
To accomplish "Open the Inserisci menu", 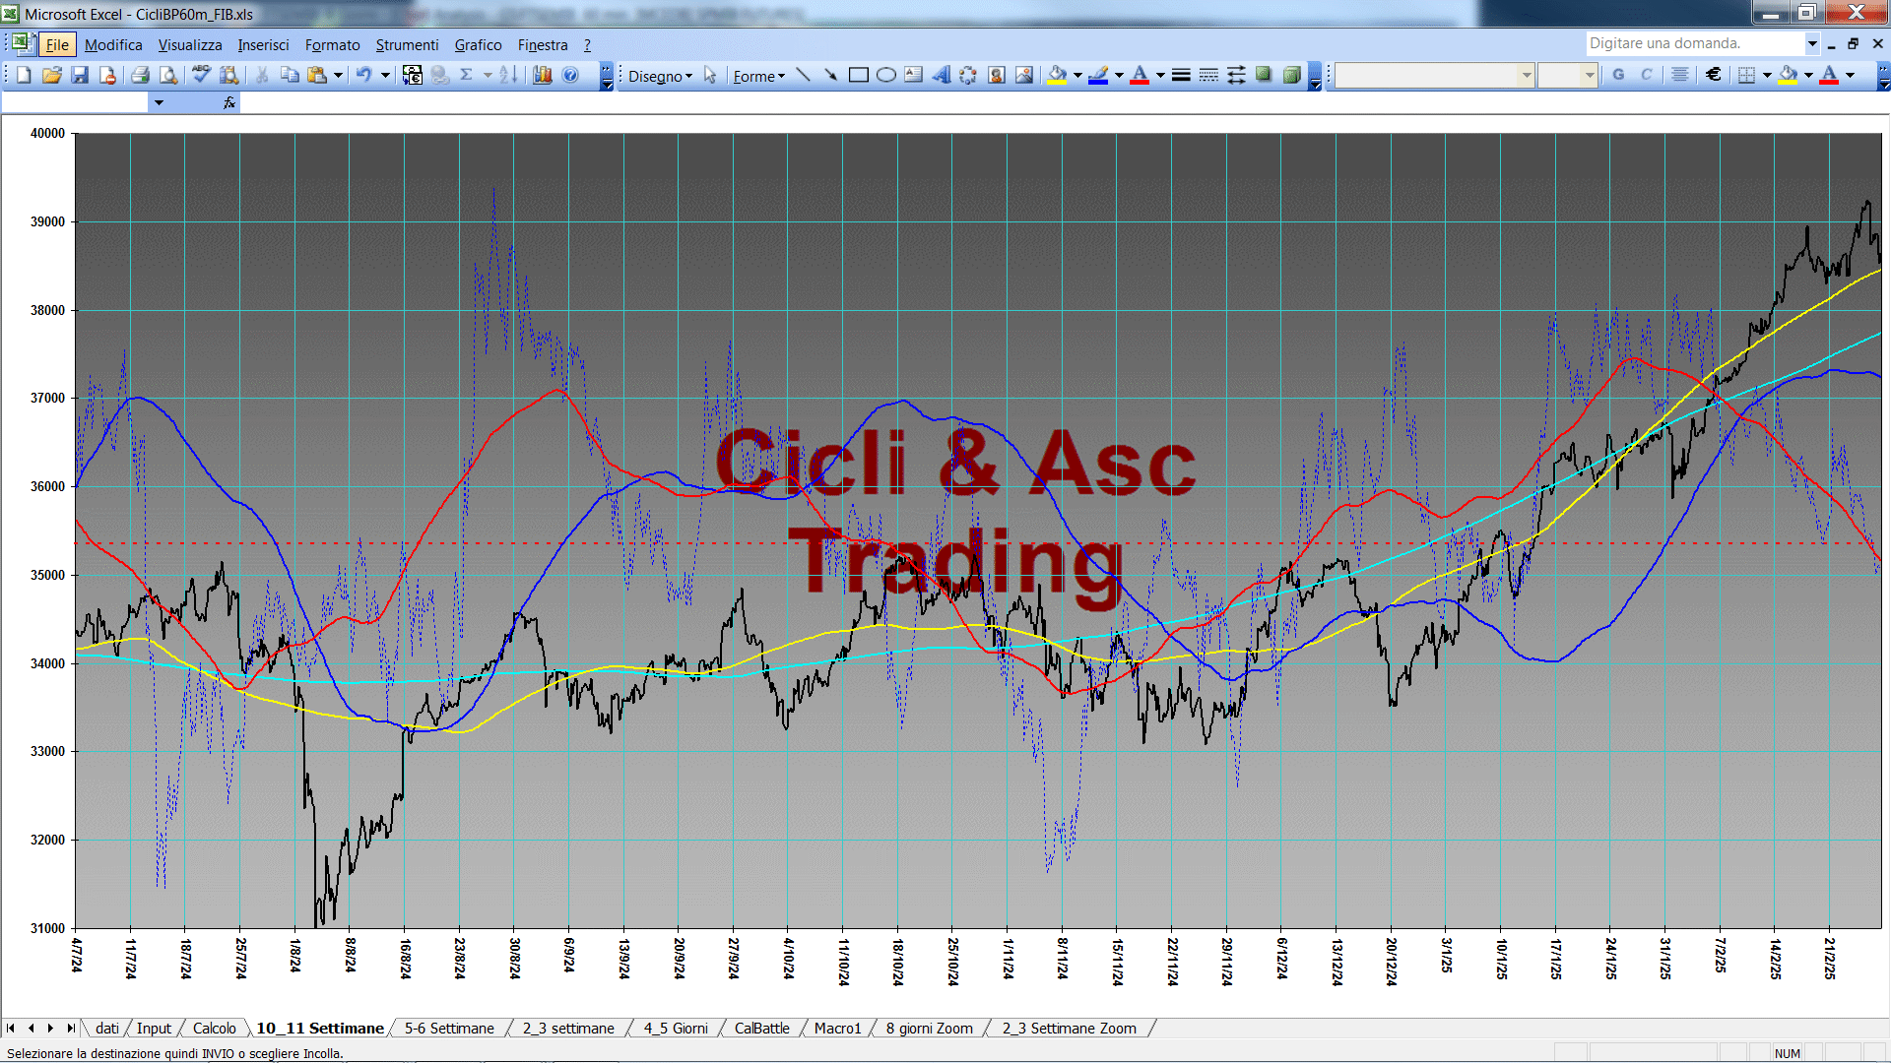I will tap(263, 44).
